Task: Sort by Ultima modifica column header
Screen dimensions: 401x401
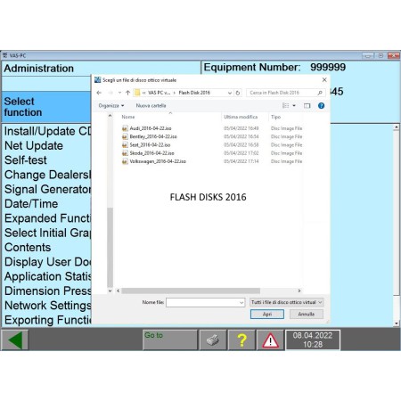Action: 241,117
